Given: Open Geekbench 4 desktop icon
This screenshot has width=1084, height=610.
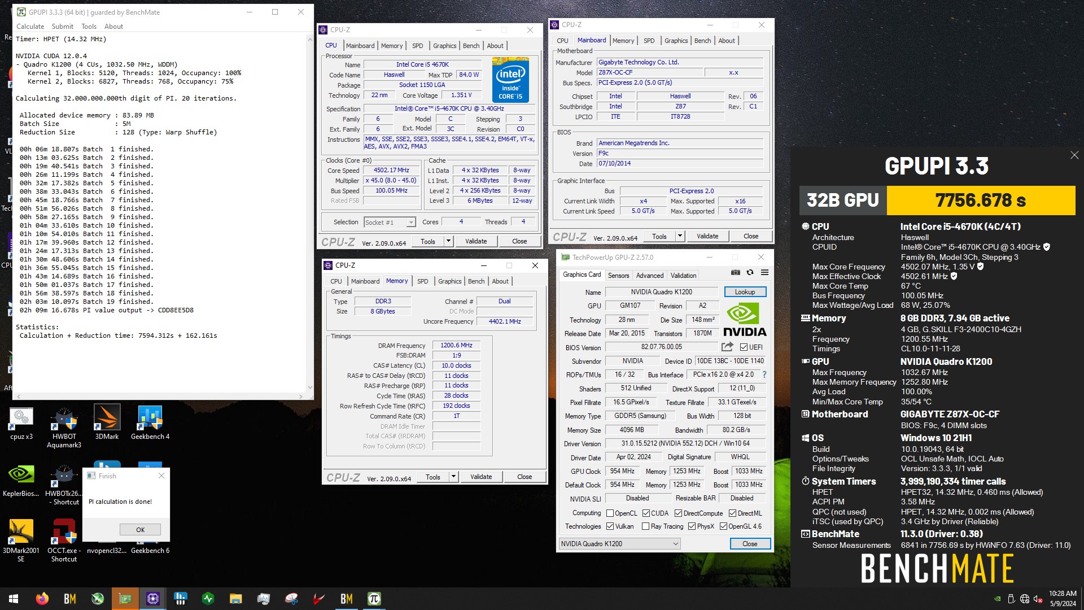Looking at the screenshot, I should 150,423.
